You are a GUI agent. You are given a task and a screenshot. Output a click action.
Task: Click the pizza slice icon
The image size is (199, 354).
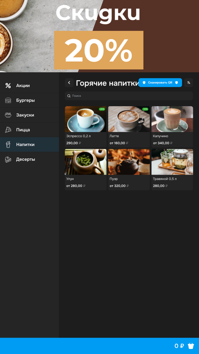coord(8,130)
